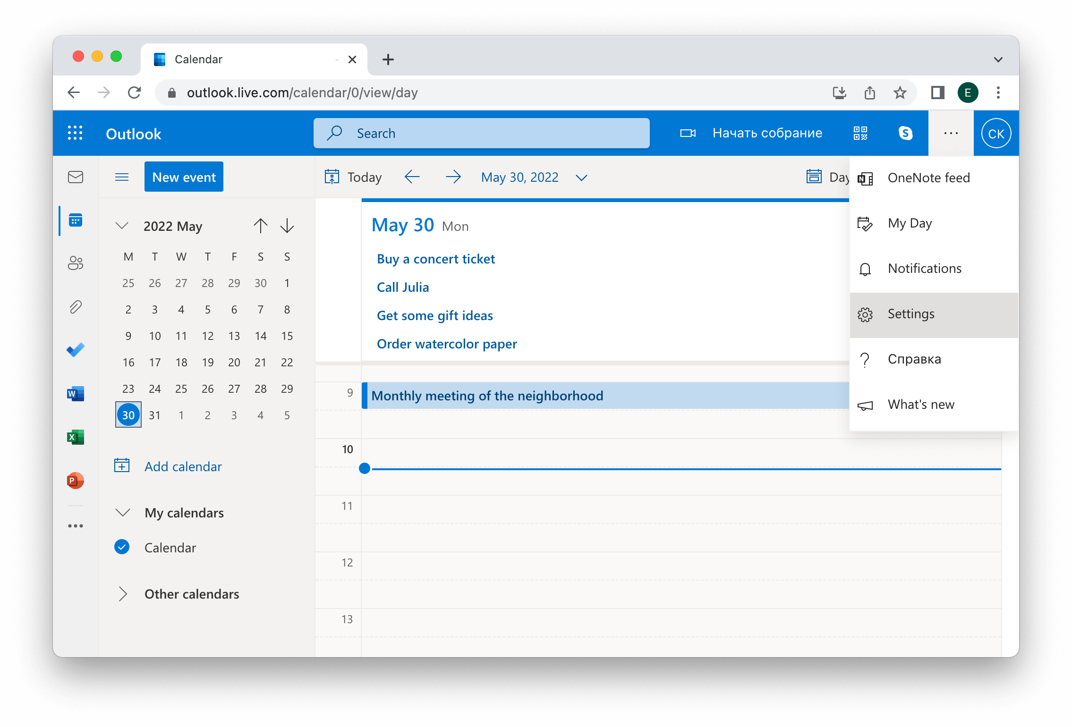Go to next day arrow
Screen dimensions: 1072x727
(453, 177)
